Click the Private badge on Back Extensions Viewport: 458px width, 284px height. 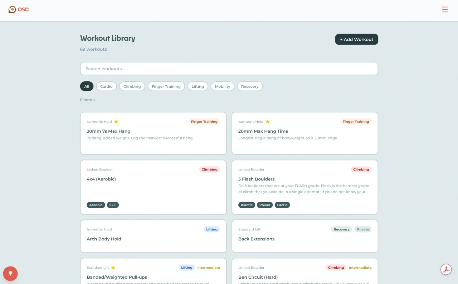click(x=363, y=229)
